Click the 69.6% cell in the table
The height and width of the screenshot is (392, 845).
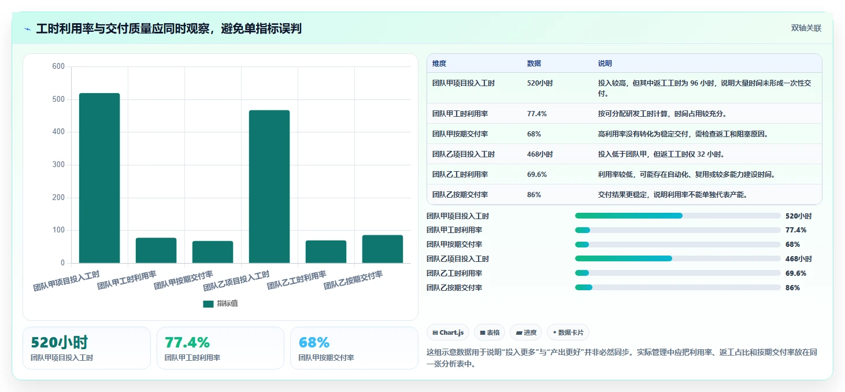click(x=537, y=175)
